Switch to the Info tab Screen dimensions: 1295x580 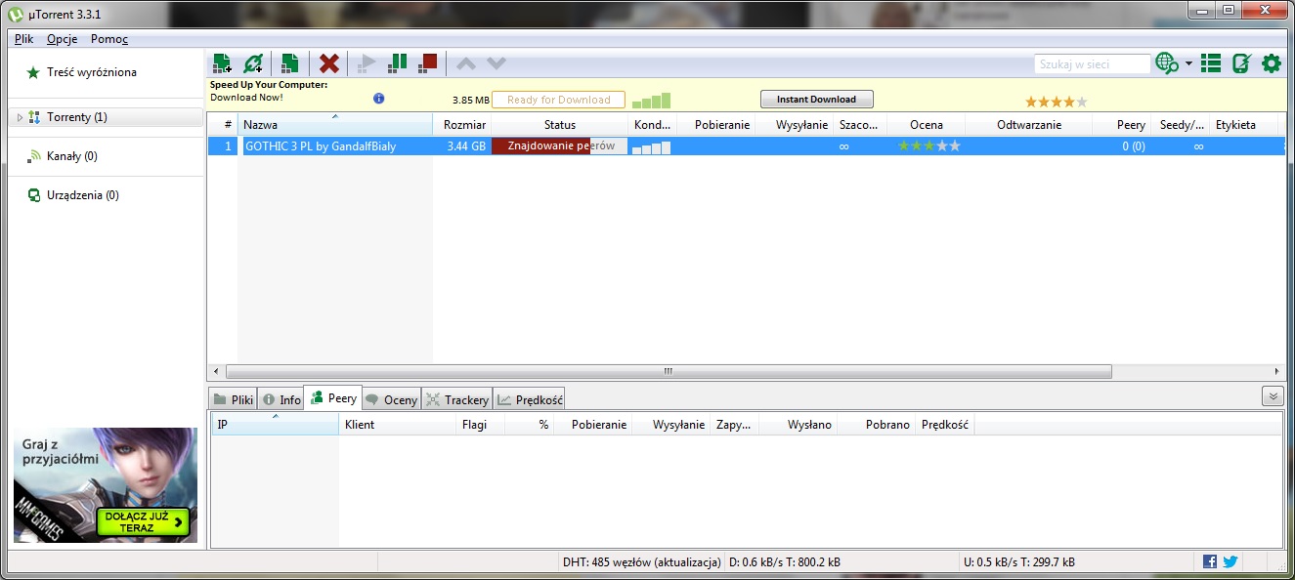(x=281, y=399)
